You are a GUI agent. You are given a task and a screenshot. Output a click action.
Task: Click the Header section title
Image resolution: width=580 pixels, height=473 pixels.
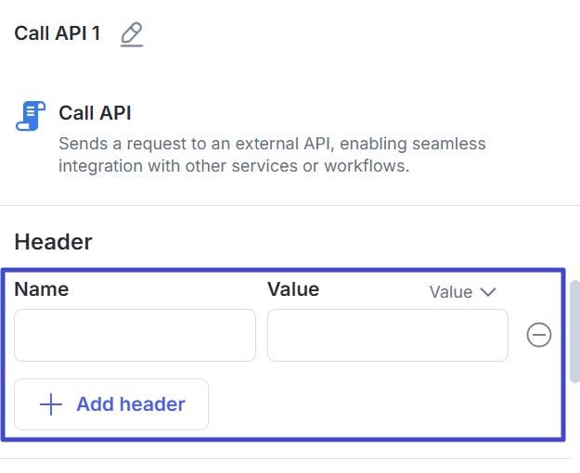click(53, 242)
